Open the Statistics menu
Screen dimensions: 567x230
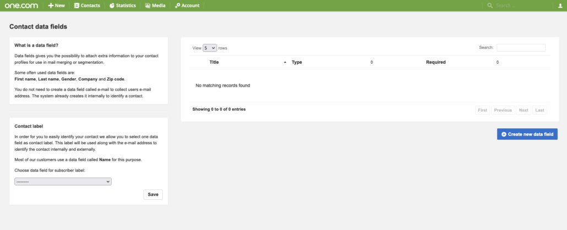123,6
